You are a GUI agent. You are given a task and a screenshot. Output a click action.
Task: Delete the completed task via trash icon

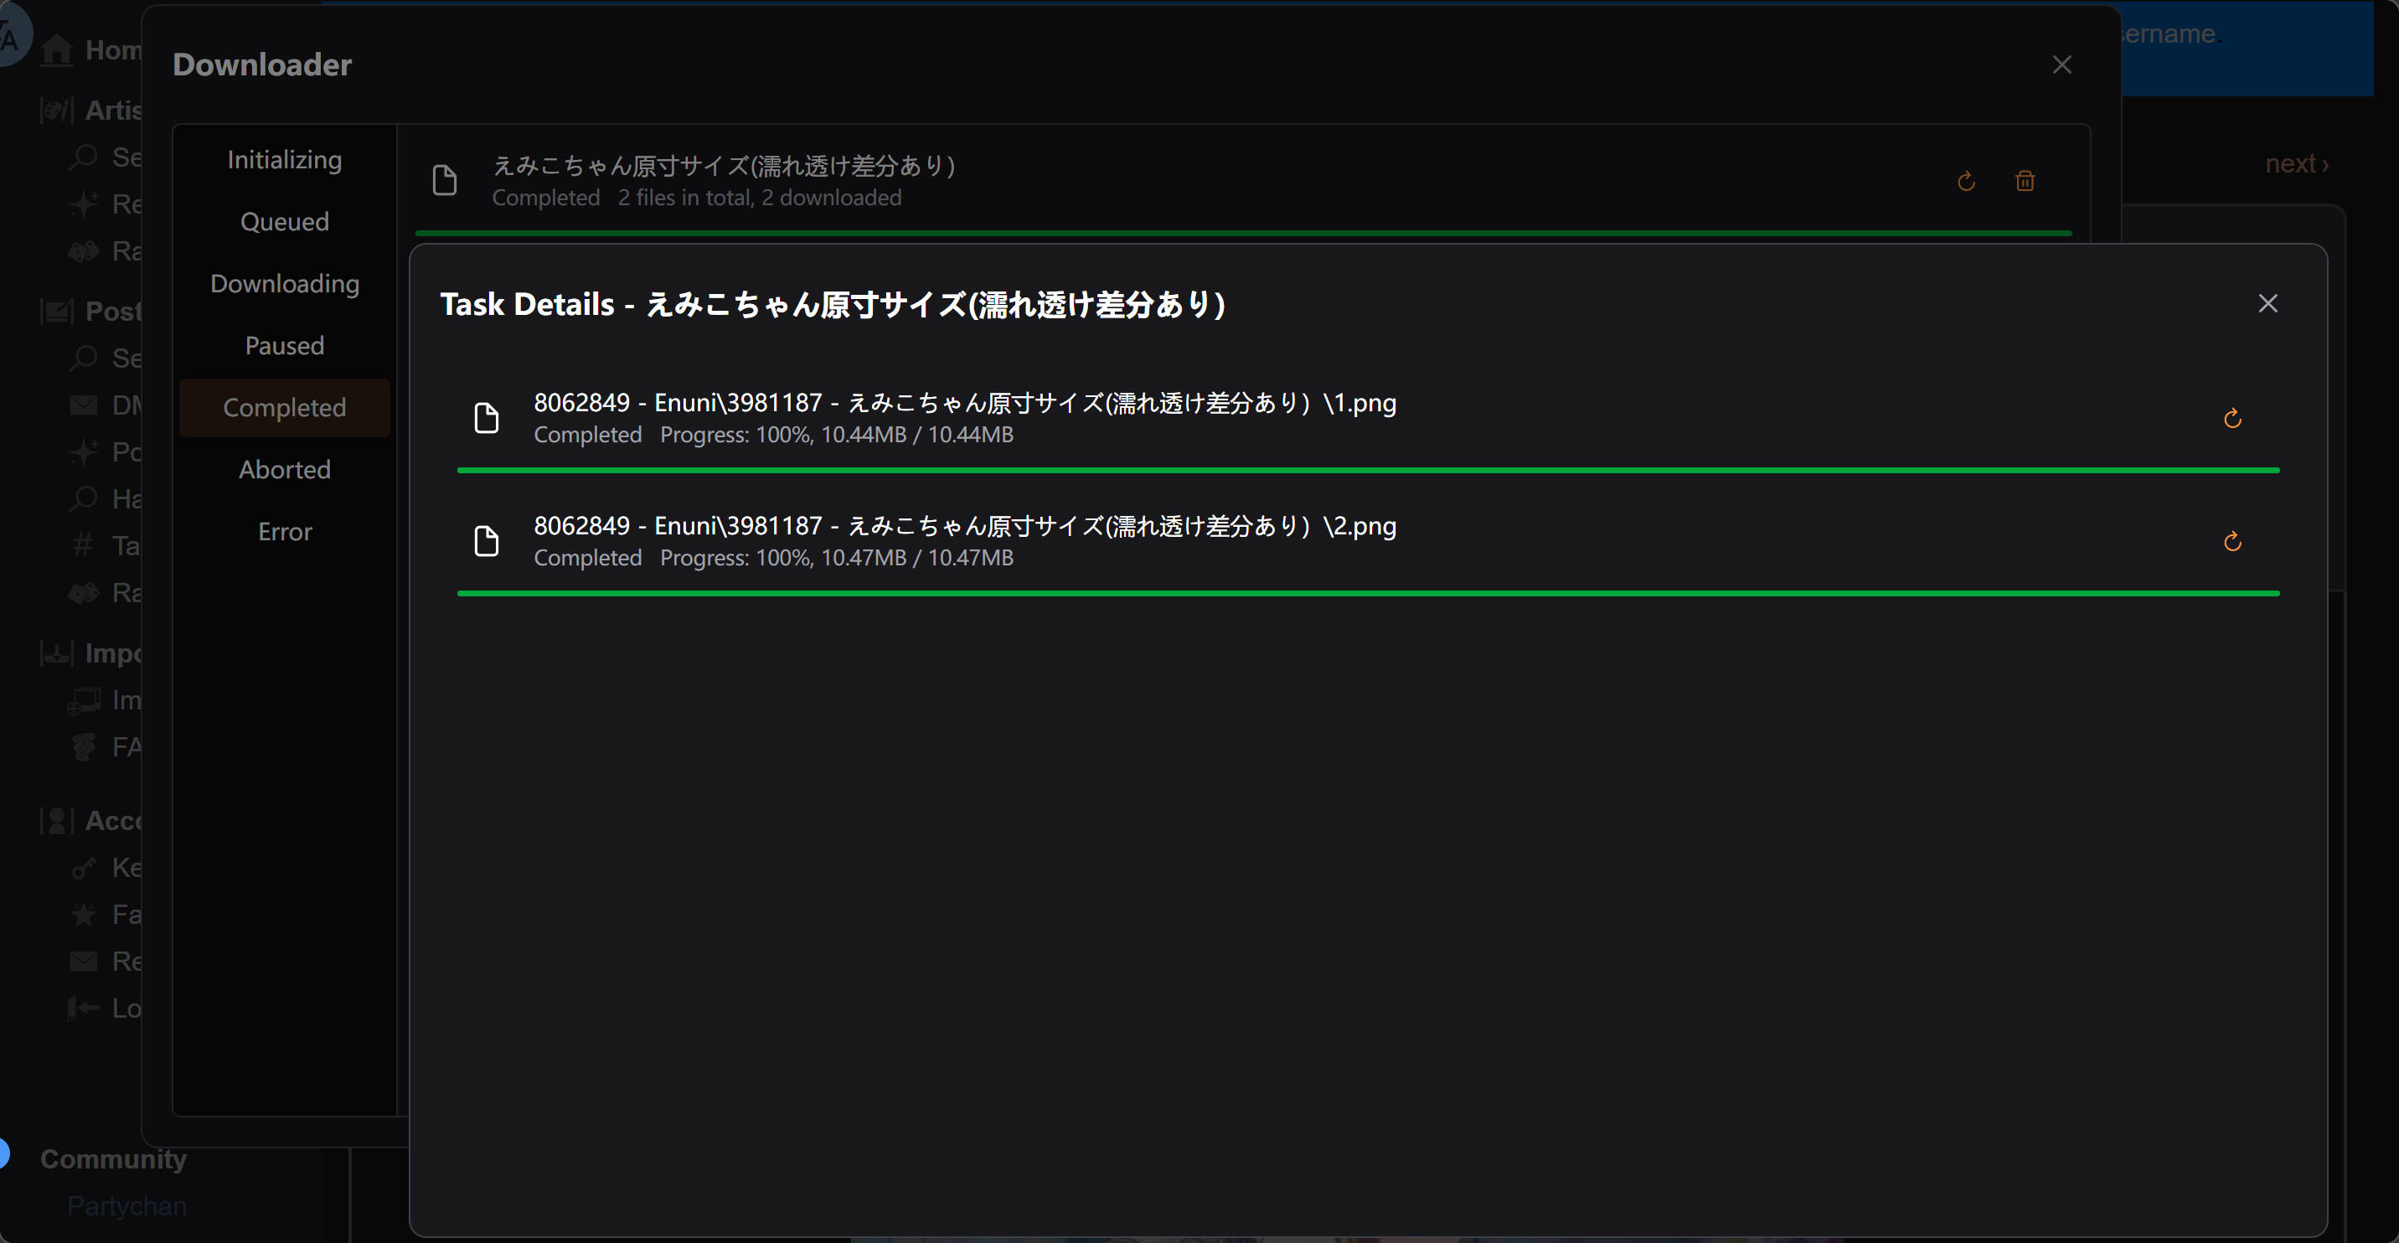tap(2025, 182)
